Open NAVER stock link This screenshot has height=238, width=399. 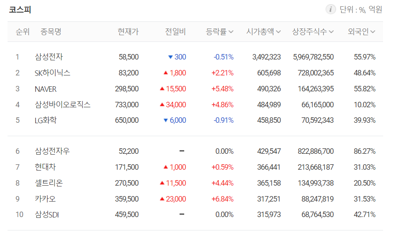pyautogui.click(x=46, y=89)
